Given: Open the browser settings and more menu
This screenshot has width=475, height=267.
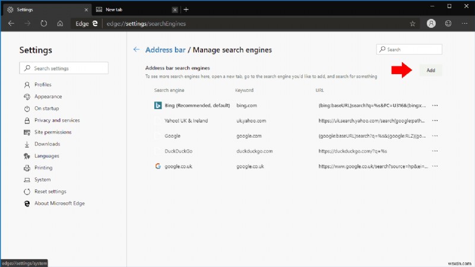Looking at the screenshot, I should click(x=464, y=23).
